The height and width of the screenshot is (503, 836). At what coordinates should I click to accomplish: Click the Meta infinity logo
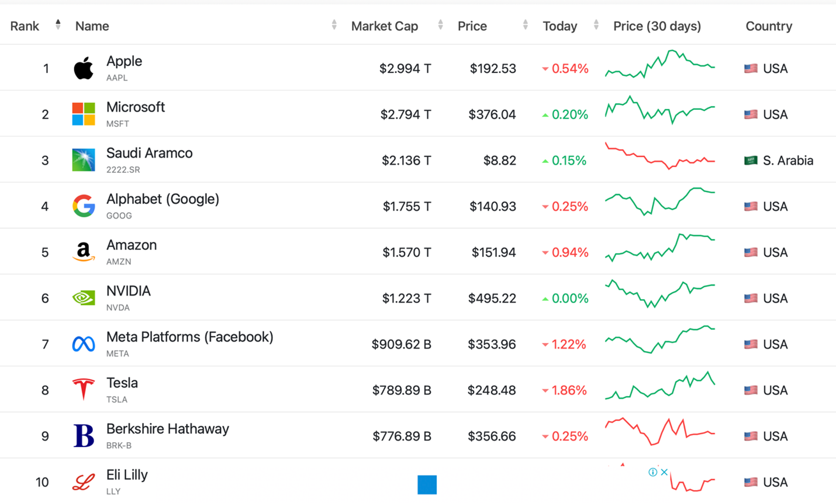84,343
